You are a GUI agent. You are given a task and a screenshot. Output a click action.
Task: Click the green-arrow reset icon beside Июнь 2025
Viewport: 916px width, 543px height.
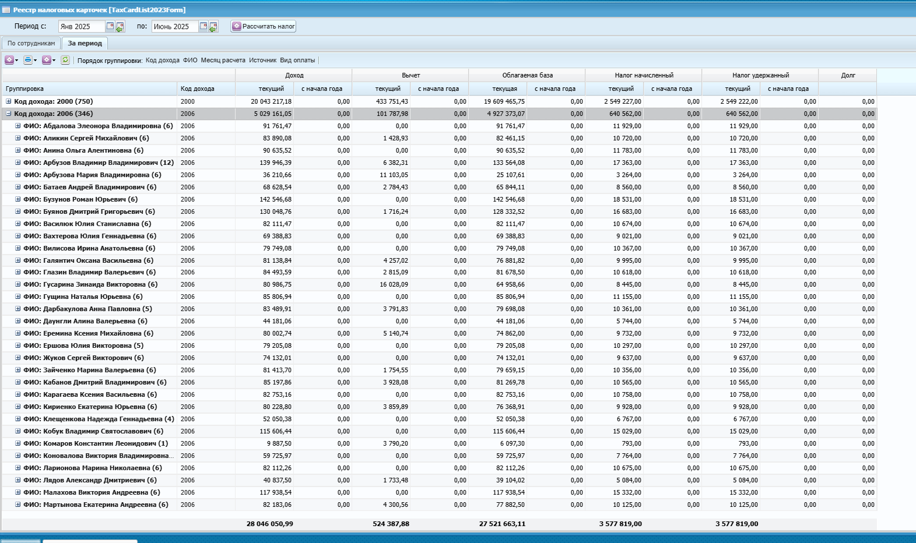[213, 27]
